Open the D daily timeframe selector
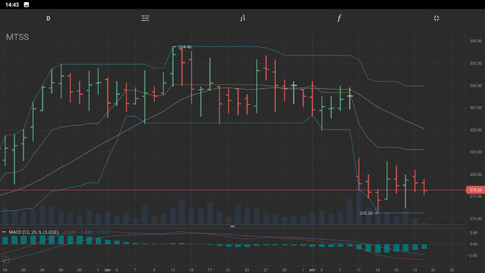485x273 pixels. [48, 19]
